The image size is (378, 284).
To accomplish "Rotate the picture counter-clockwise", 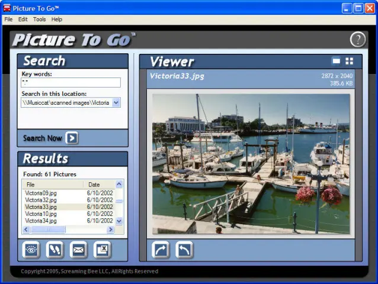I will click(184, 250).
